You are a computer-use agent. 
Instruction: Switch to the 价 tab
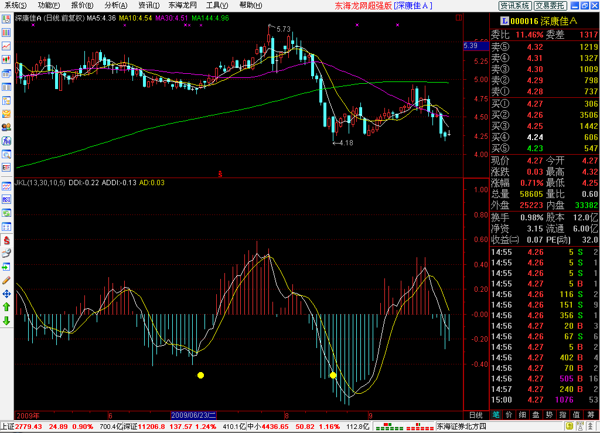coord(509,415)
